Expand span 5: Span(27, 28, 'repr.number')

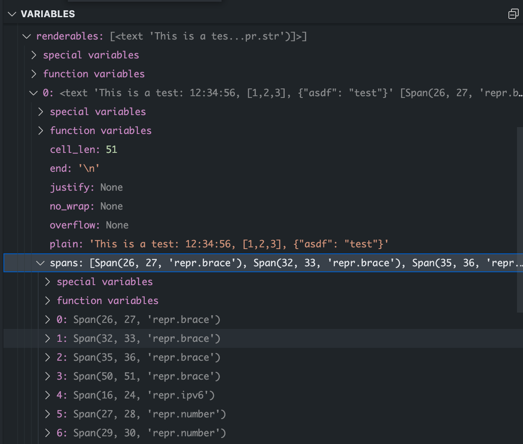[x=48, y=414]
